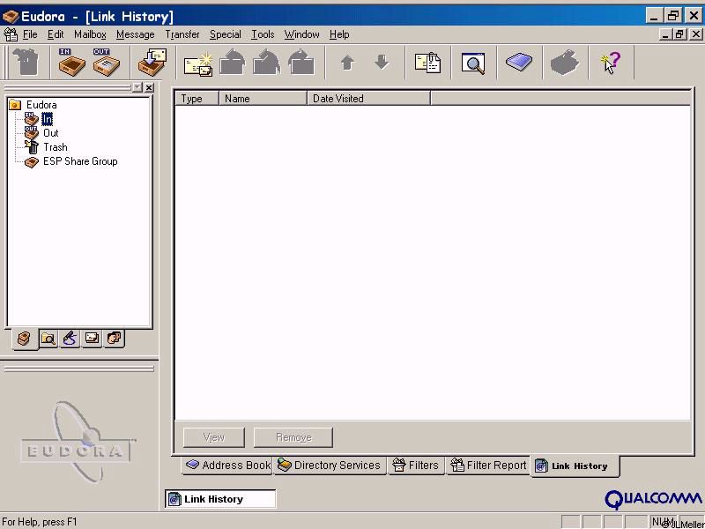Select Personalities tab in left panel
This screenshot has width=705, height=529.
(114, 338)
